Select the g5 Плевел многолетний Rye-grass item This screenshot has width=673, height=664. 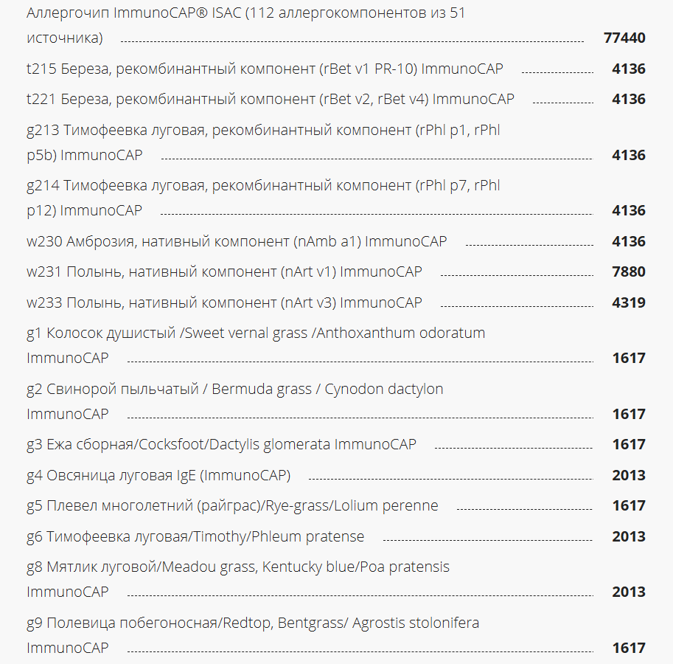coord(232,506)
